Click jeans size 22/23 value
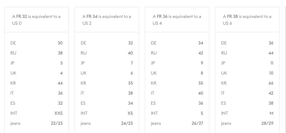 pos(57,123)
